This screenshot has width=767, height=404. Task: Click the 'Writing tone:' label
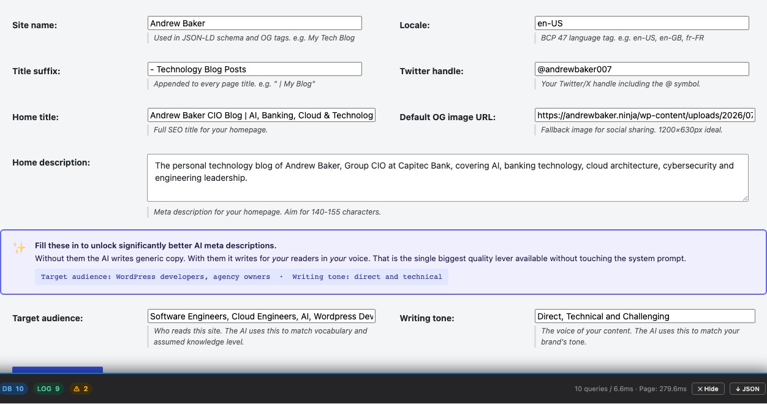coord(427,318)
